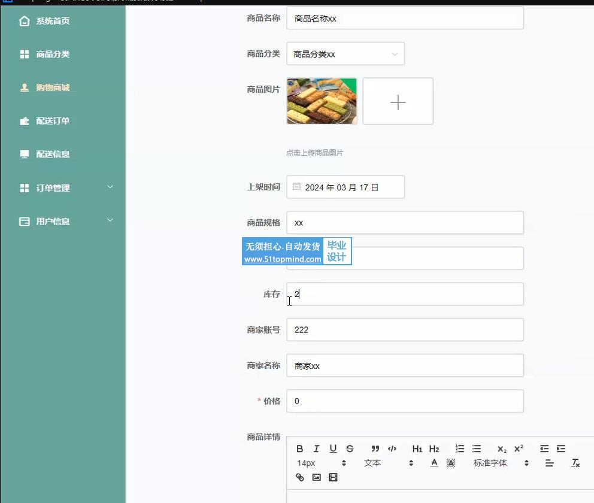The width and height of the screenshot is (594, 503).
Task: Open 配送订单 in the sidebar
Action: click(53, 121)
